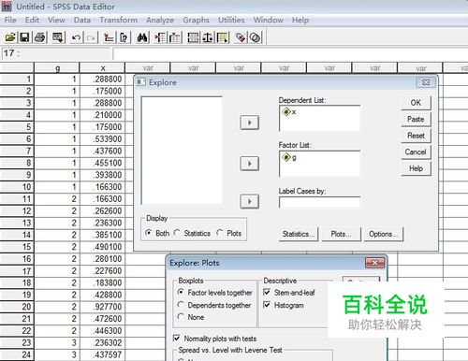Choose None under Boxplots
Viewport: 468px width, 361px height.
(x=181, y=317)
